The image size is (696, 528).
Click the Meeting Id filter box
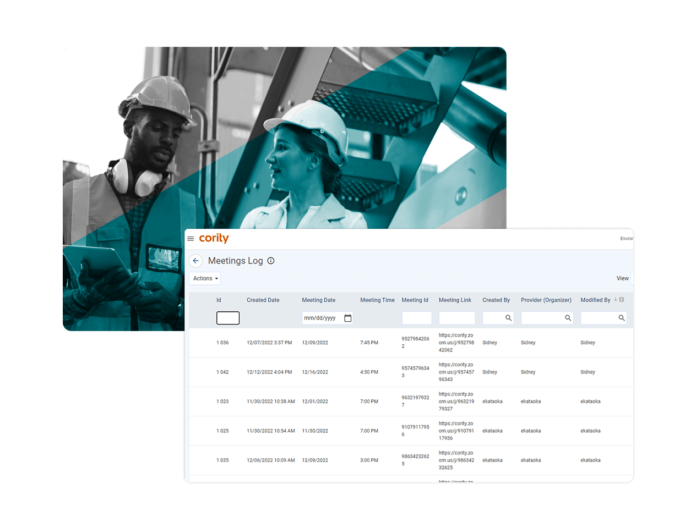(x=416, y=318)
